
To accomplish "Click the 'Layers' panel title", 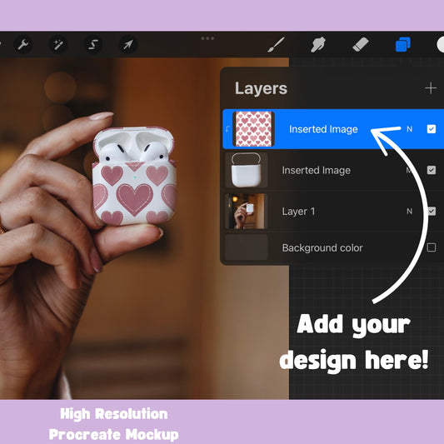I will click(x=261, y=88).
